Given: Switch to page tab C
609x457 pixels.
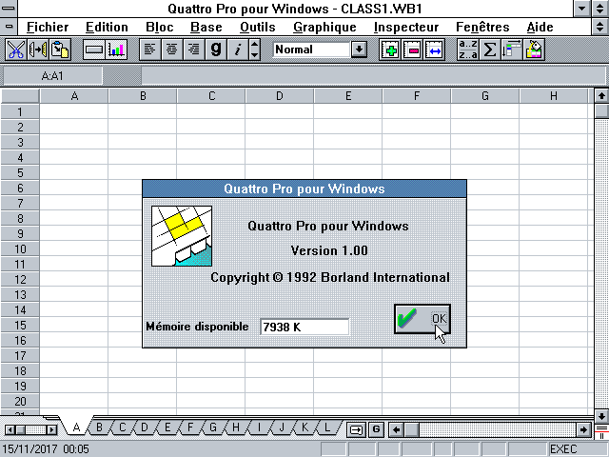Looking at the screenshot, I should pos(122,427).
